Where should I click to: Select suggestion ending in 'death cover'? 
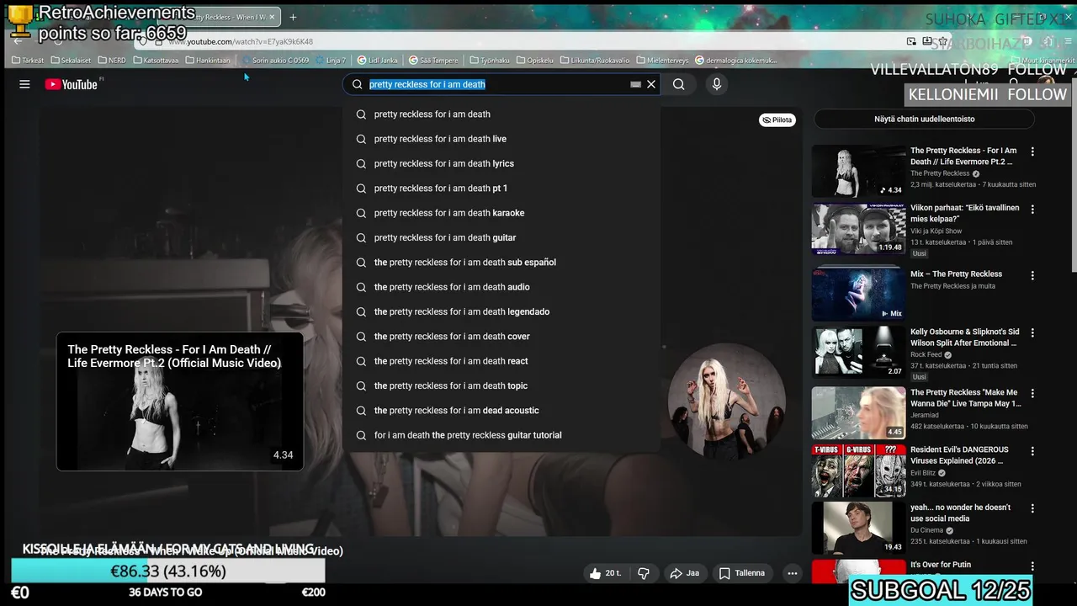coord(501,337)
